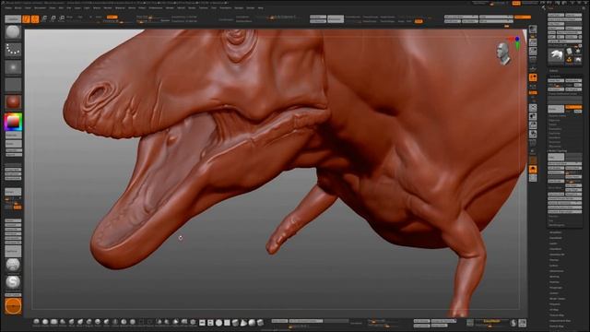
Task: Click the square grid icon at far bottom right
Action: [523, 323]
